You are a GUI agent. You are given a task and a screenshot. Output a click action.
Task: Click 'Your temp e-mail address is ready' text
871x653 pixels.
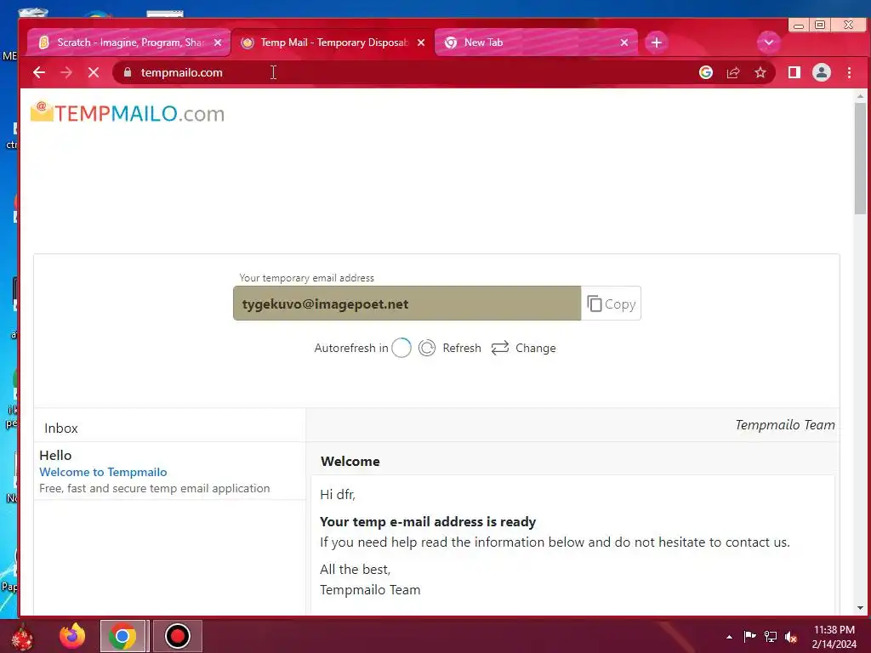point(428,522)
